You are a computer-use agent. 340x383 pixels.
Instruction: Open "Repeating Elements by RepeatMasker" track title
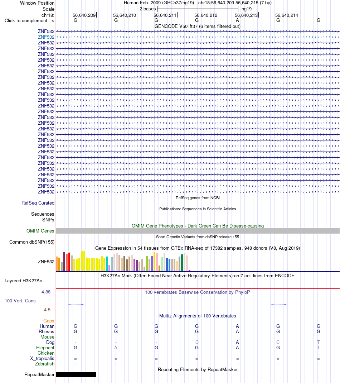pyautogui.click(x=198, y=370)
